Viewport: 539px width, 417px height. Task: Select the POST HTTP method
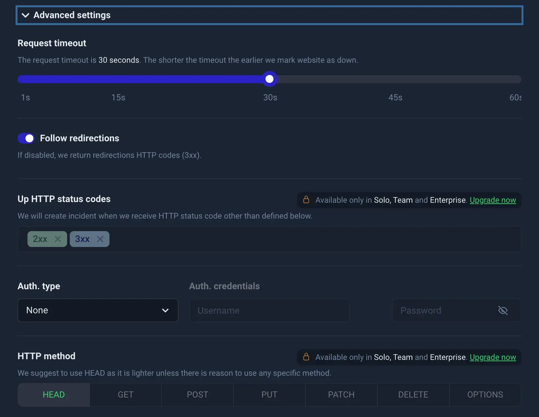click(x=197, y=395)
